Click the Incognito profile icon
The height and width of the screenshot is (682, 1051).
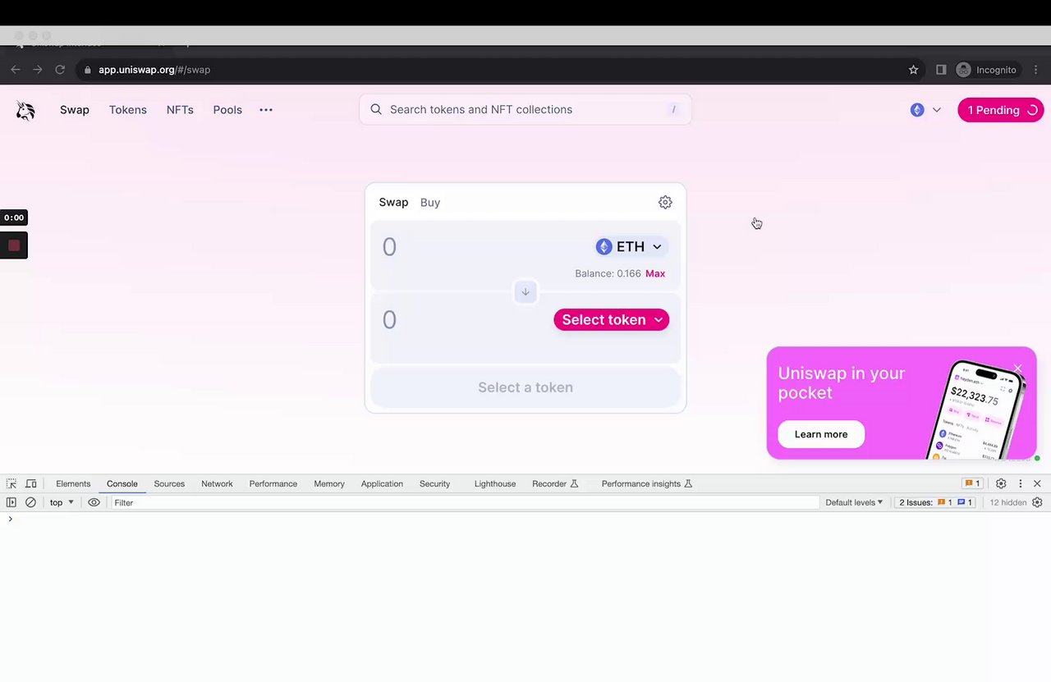(963, 70)
